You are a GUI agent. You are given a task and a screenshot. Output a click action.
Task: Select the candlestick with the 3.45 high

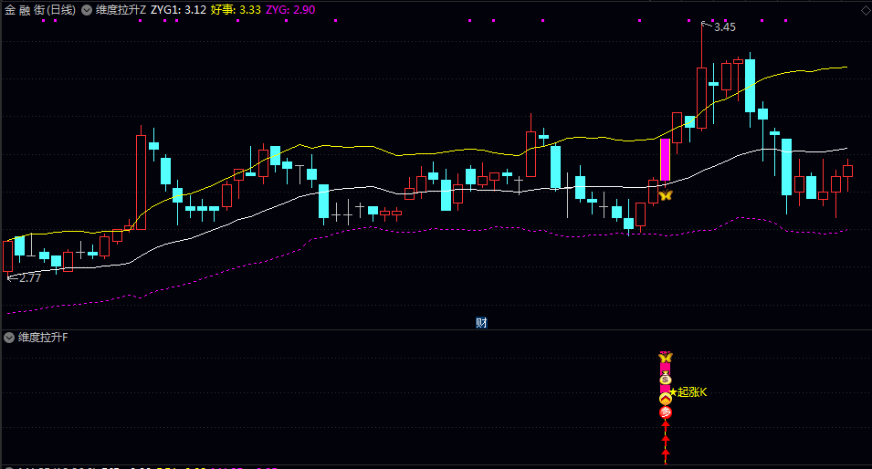point(702,99)
